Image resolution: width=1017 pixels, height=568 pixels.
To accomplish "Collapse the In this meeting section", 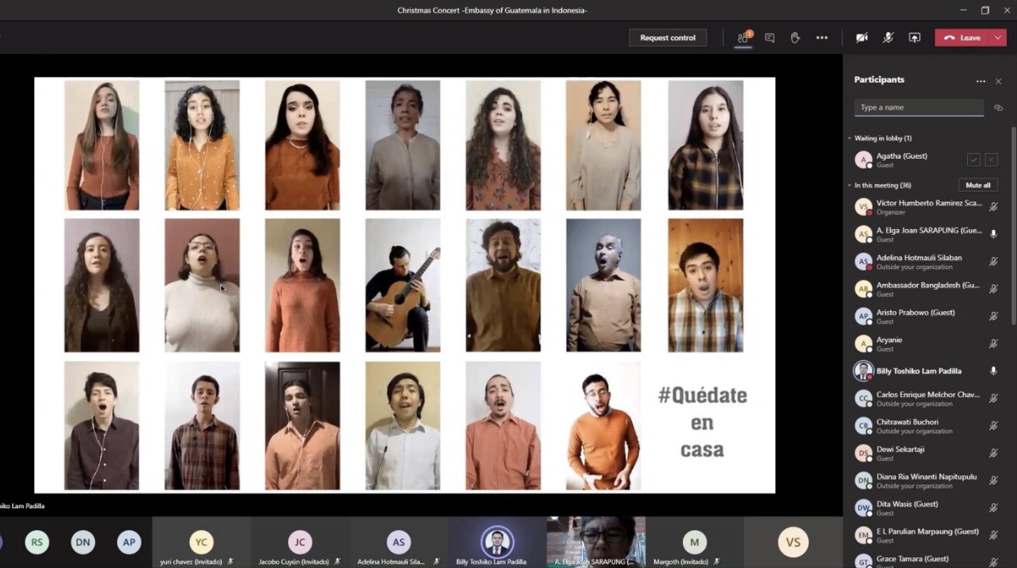I will click(849, 186).
